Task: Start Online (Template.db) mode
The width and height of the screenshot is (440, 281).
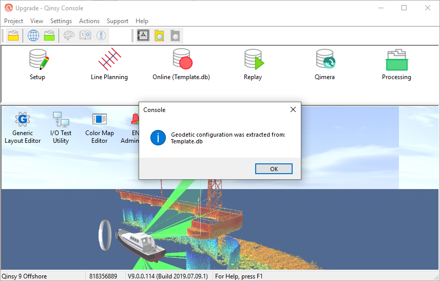Action: (181, 65)
